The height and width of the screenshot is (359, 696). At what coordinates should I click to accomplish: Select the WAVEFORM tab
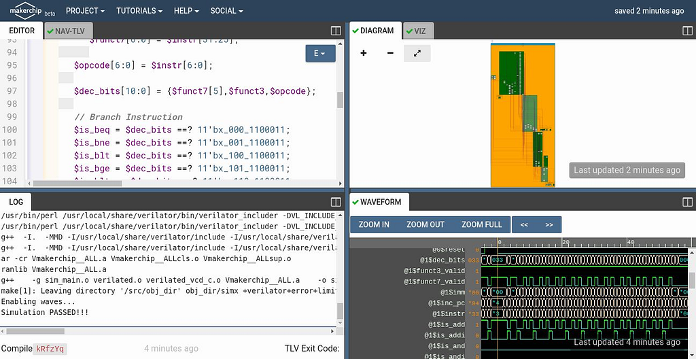(379, 202)
